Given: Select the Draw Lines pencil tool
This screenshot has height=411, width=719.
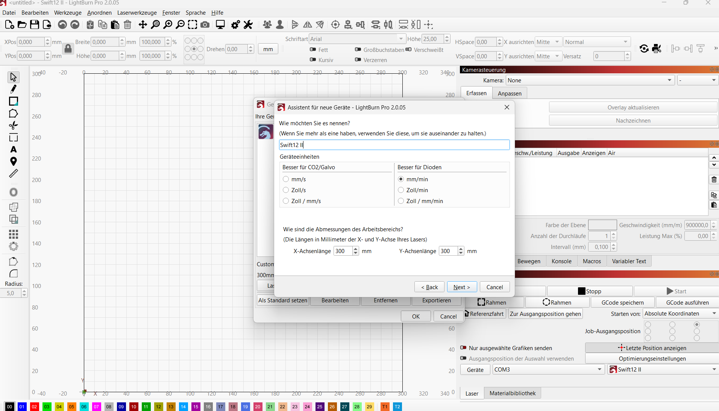Looking at the screenshot, I should click(14, 89).
